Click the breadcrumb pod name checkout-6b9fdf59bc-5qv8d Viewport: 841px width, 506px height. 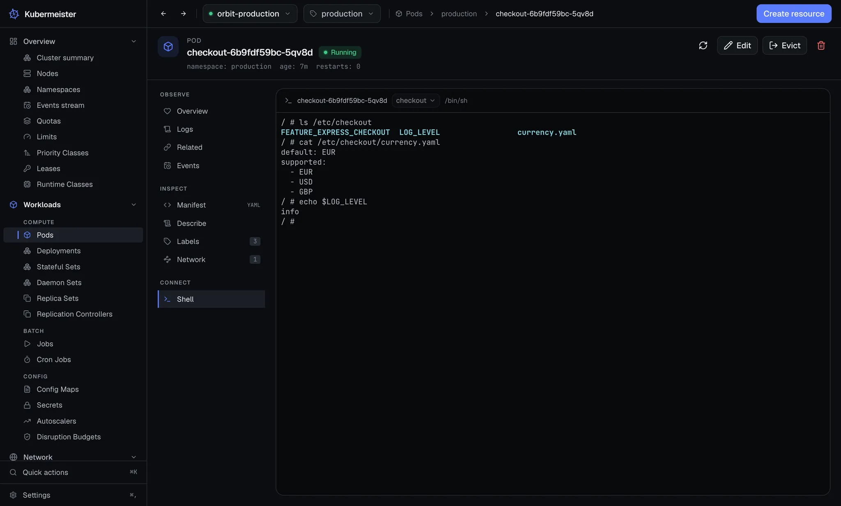coord(544,14)
